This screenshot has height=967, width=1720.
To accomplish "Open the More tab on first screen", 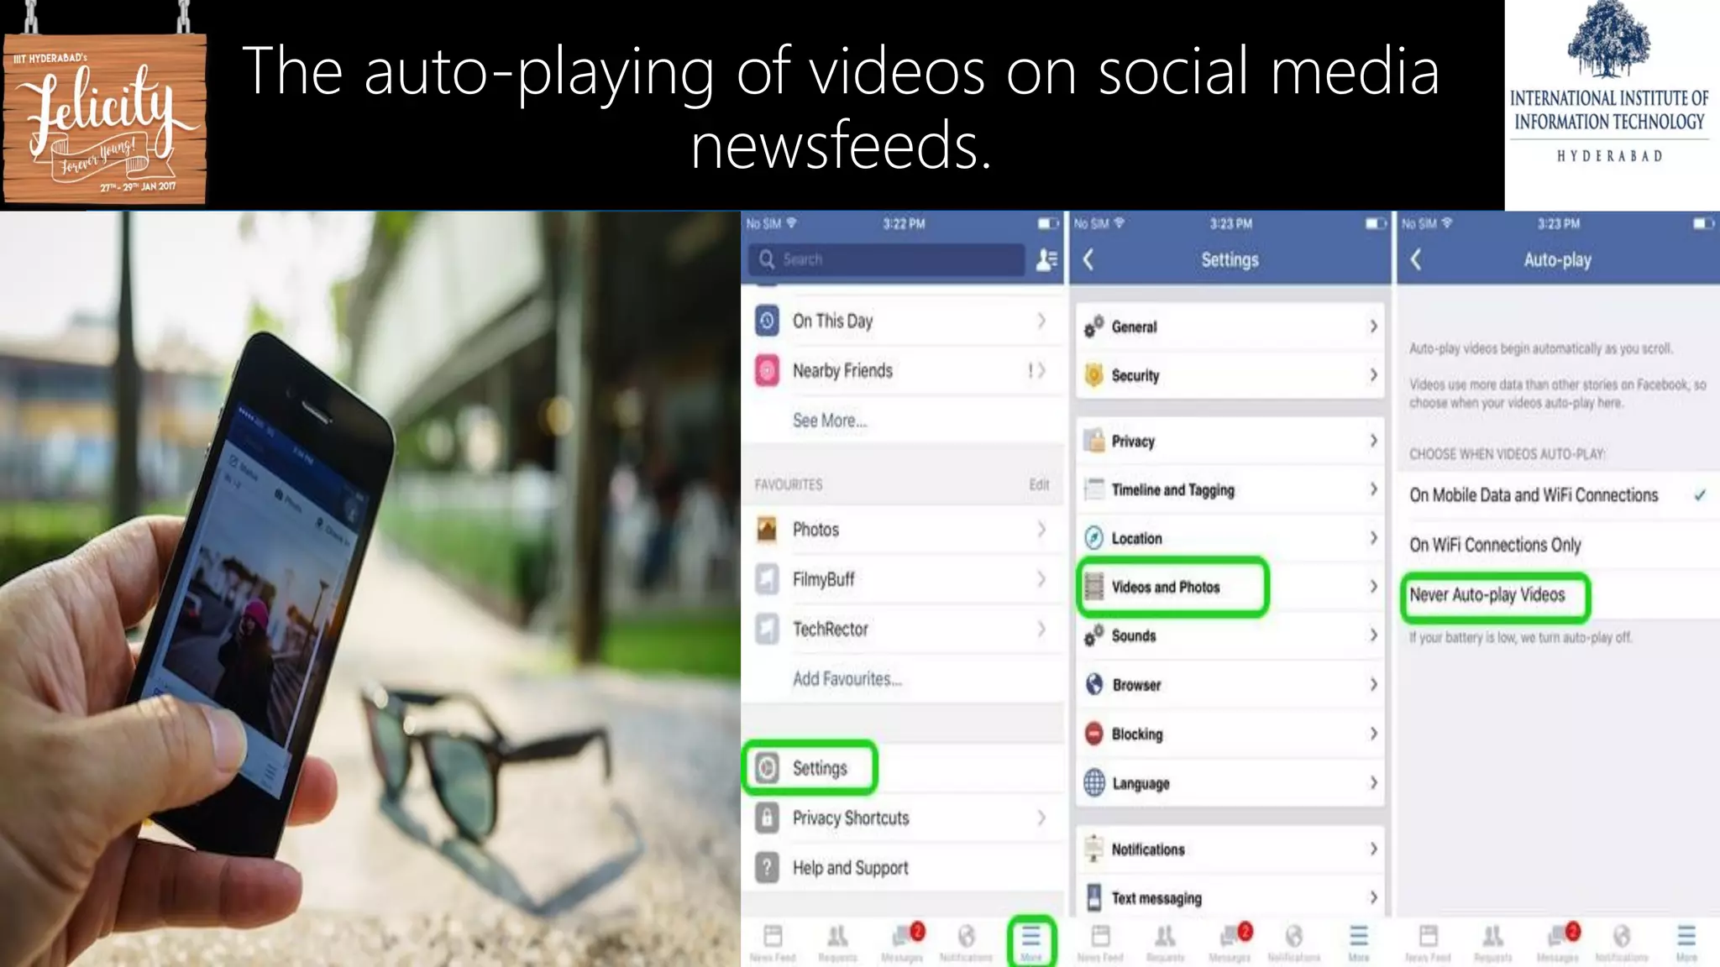I will tap(1031, 942).
